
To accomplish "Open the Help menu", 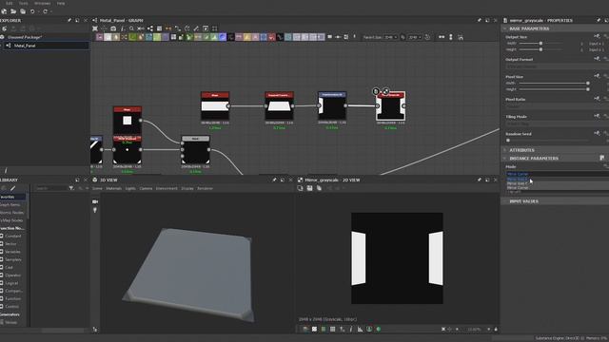I will (x=61, y=3).
